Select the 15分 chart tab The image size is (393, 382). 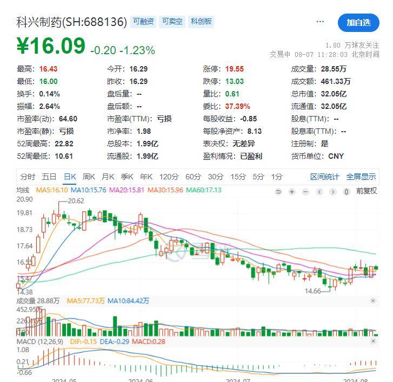click(x=238, y=177)
